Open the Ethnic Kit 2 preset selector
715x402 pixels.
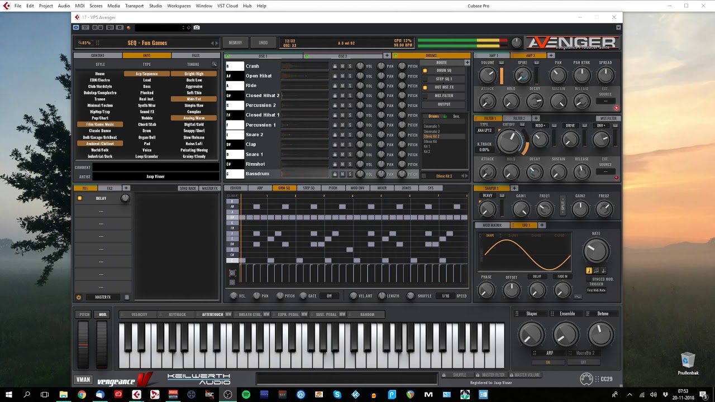444,176
